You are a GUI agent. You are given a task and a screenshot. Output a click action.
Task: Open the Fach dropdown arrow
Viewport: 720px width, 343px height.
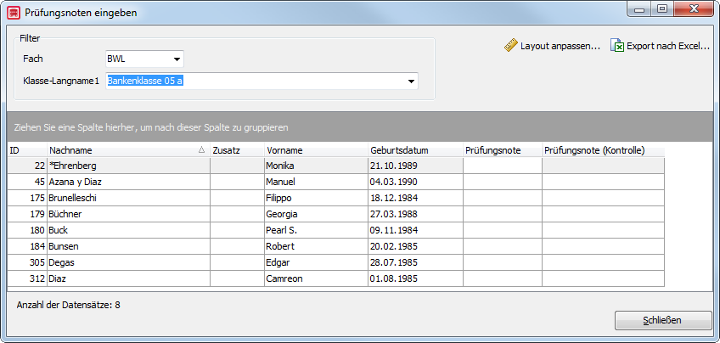[x=177, y=59]
